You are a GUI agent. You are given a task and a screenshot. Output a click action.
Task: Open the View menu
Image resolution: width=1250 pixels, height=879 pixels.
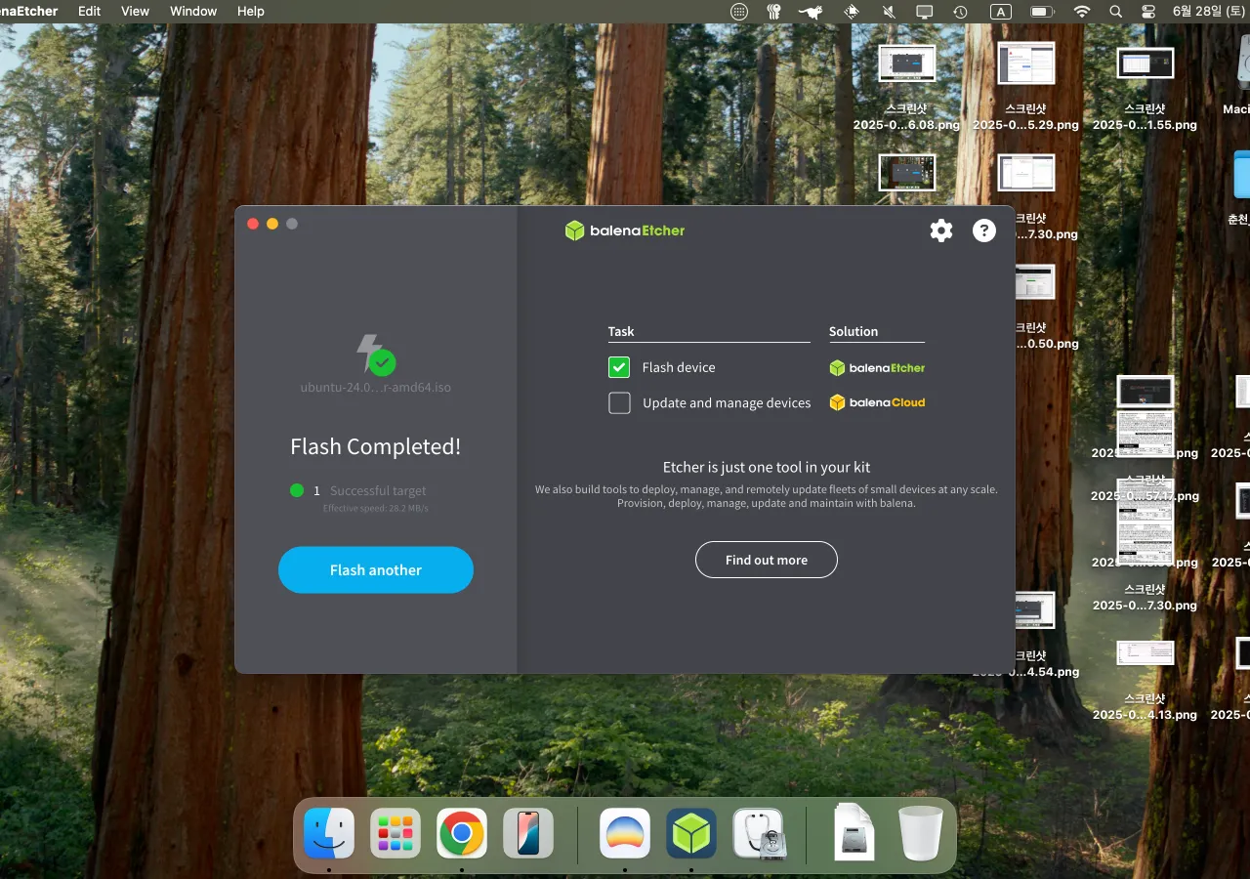point(135,12)
